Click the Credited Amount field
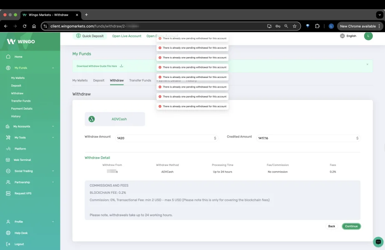The height and width of the screenshot is (250, 385). pyautogui.click(x=308, y=138)
